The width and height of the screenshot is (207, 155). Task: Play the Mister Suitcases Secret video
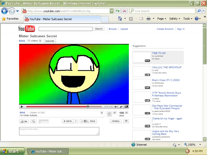22,106
